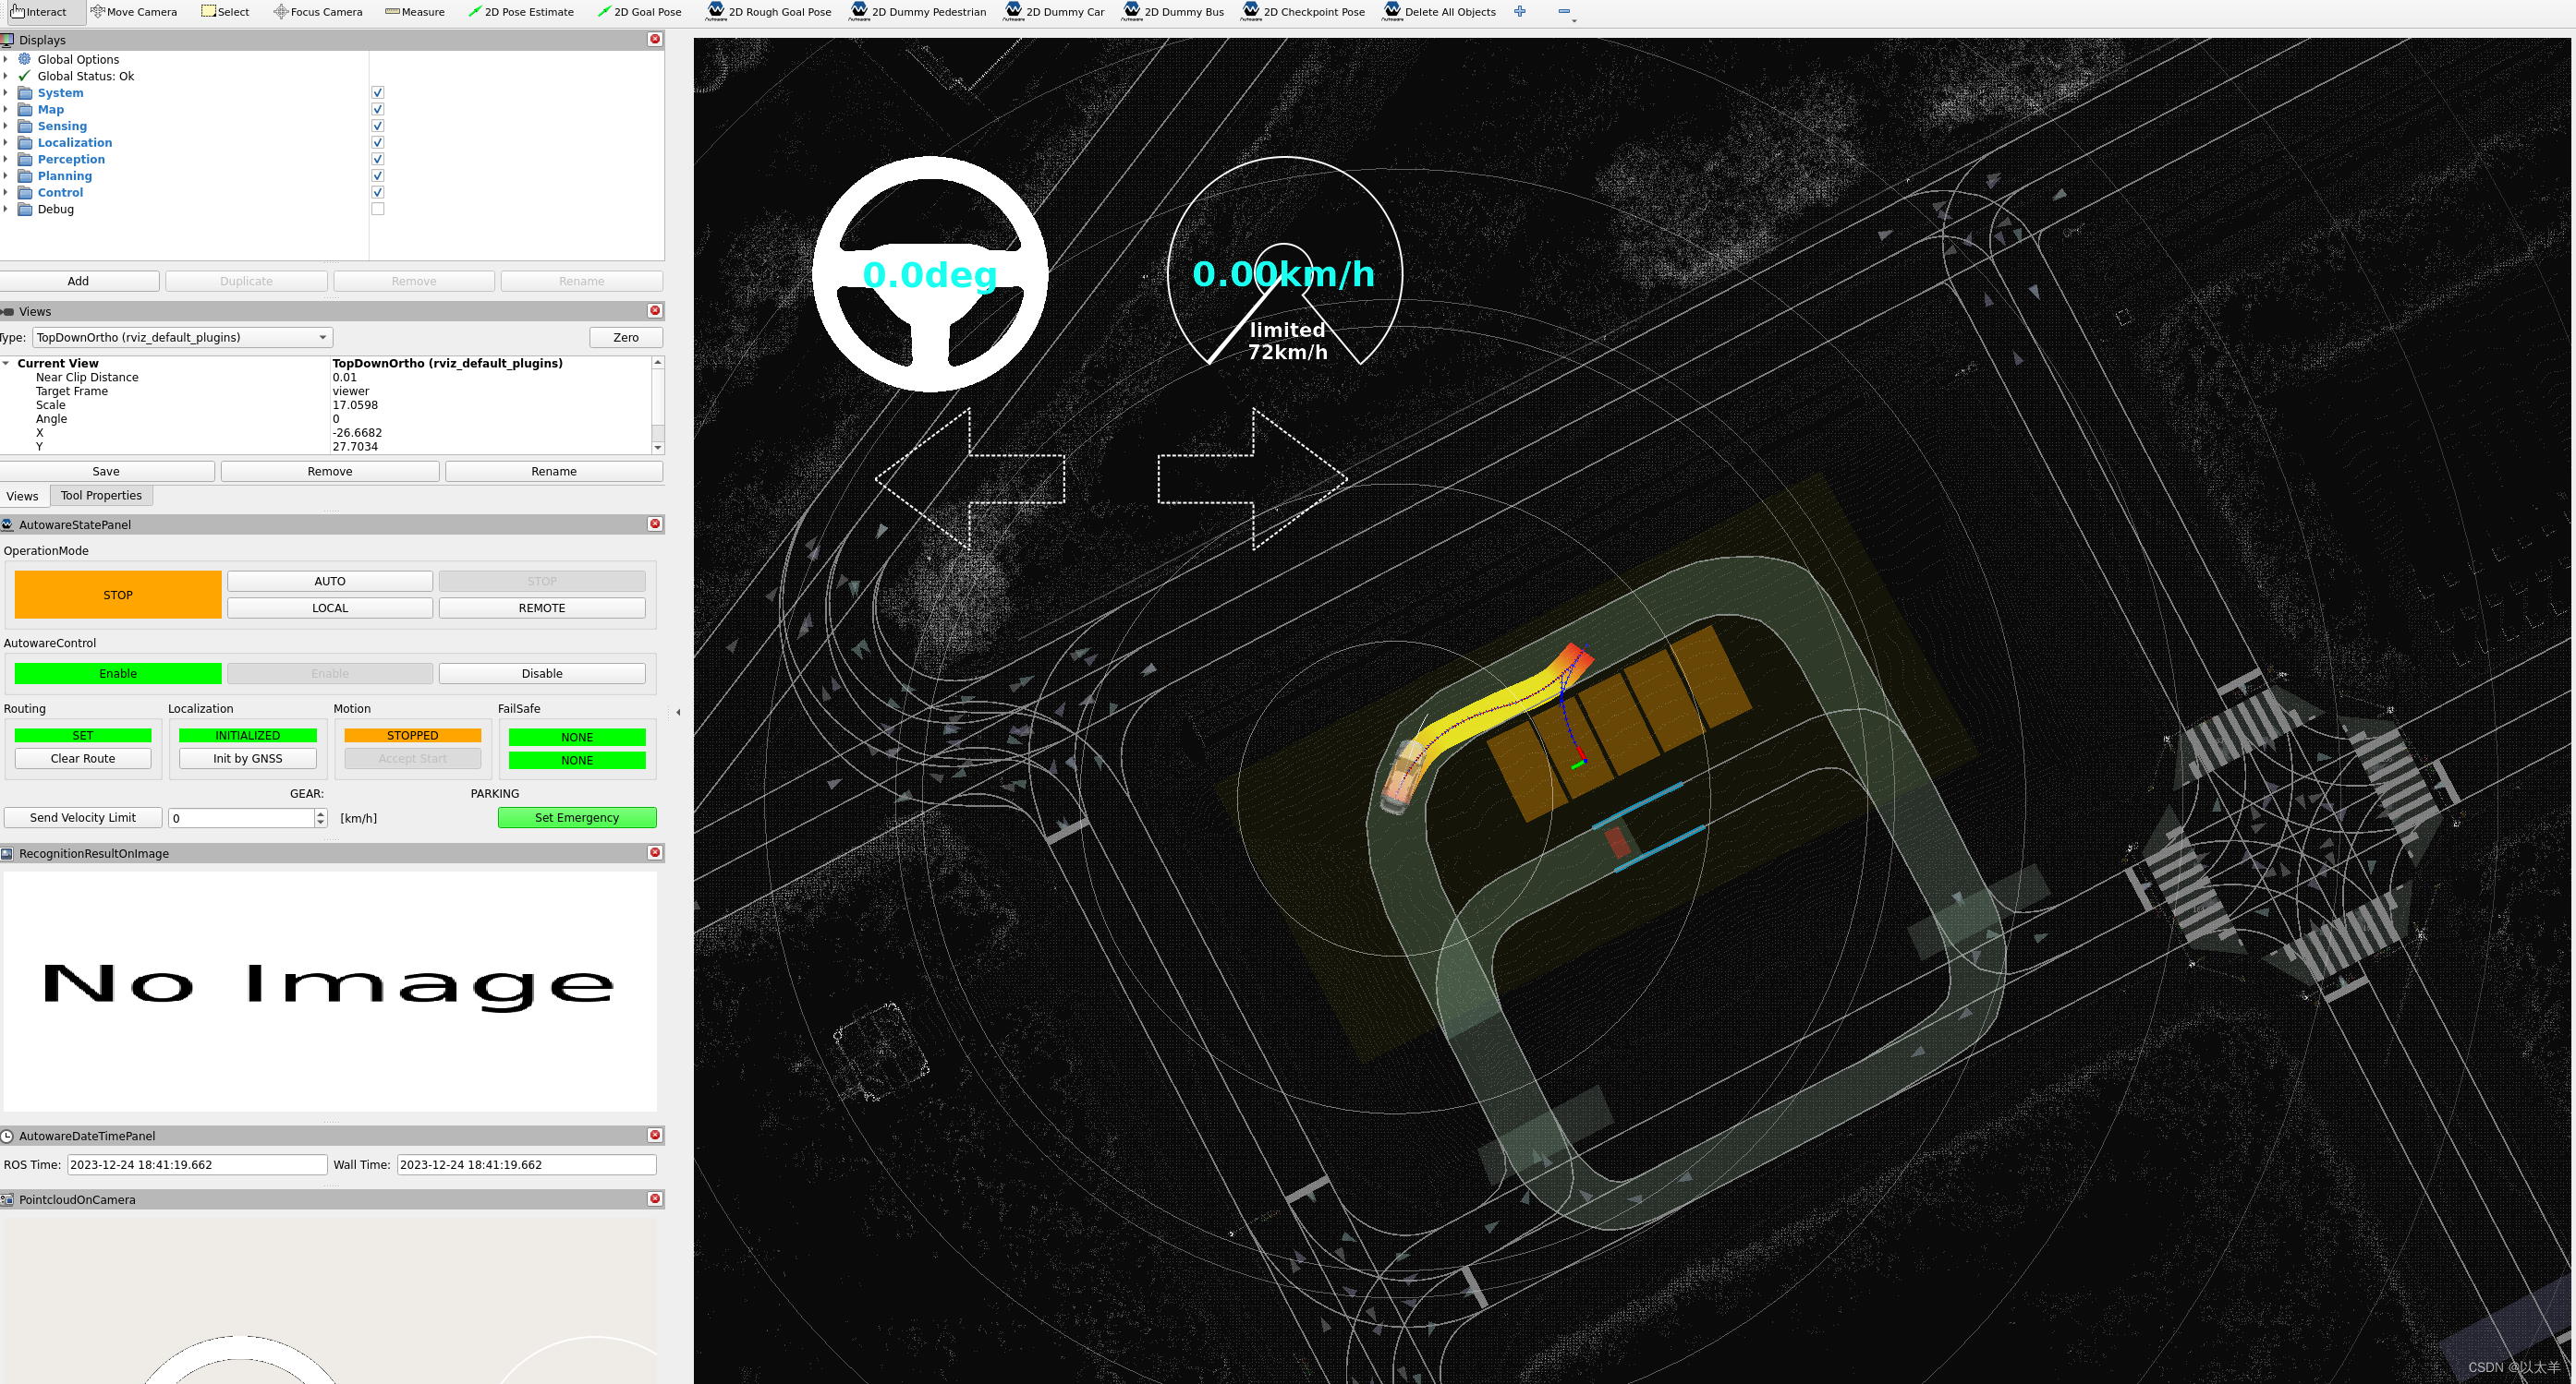Click the velocity limit spinbox stepper

click(x=321, y=817)
